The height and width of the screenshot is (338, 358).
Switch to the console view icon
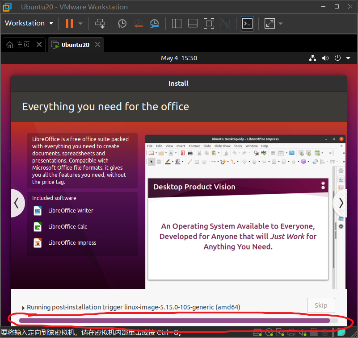pos(247,24)
